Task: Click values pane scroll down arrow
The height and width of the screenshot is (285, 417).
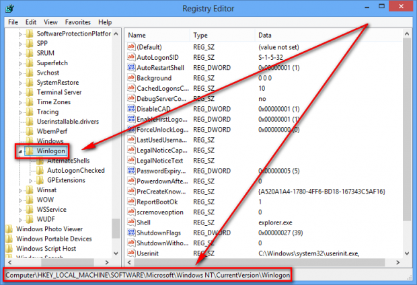Action: pyautogui.click(x=407, y=253)
